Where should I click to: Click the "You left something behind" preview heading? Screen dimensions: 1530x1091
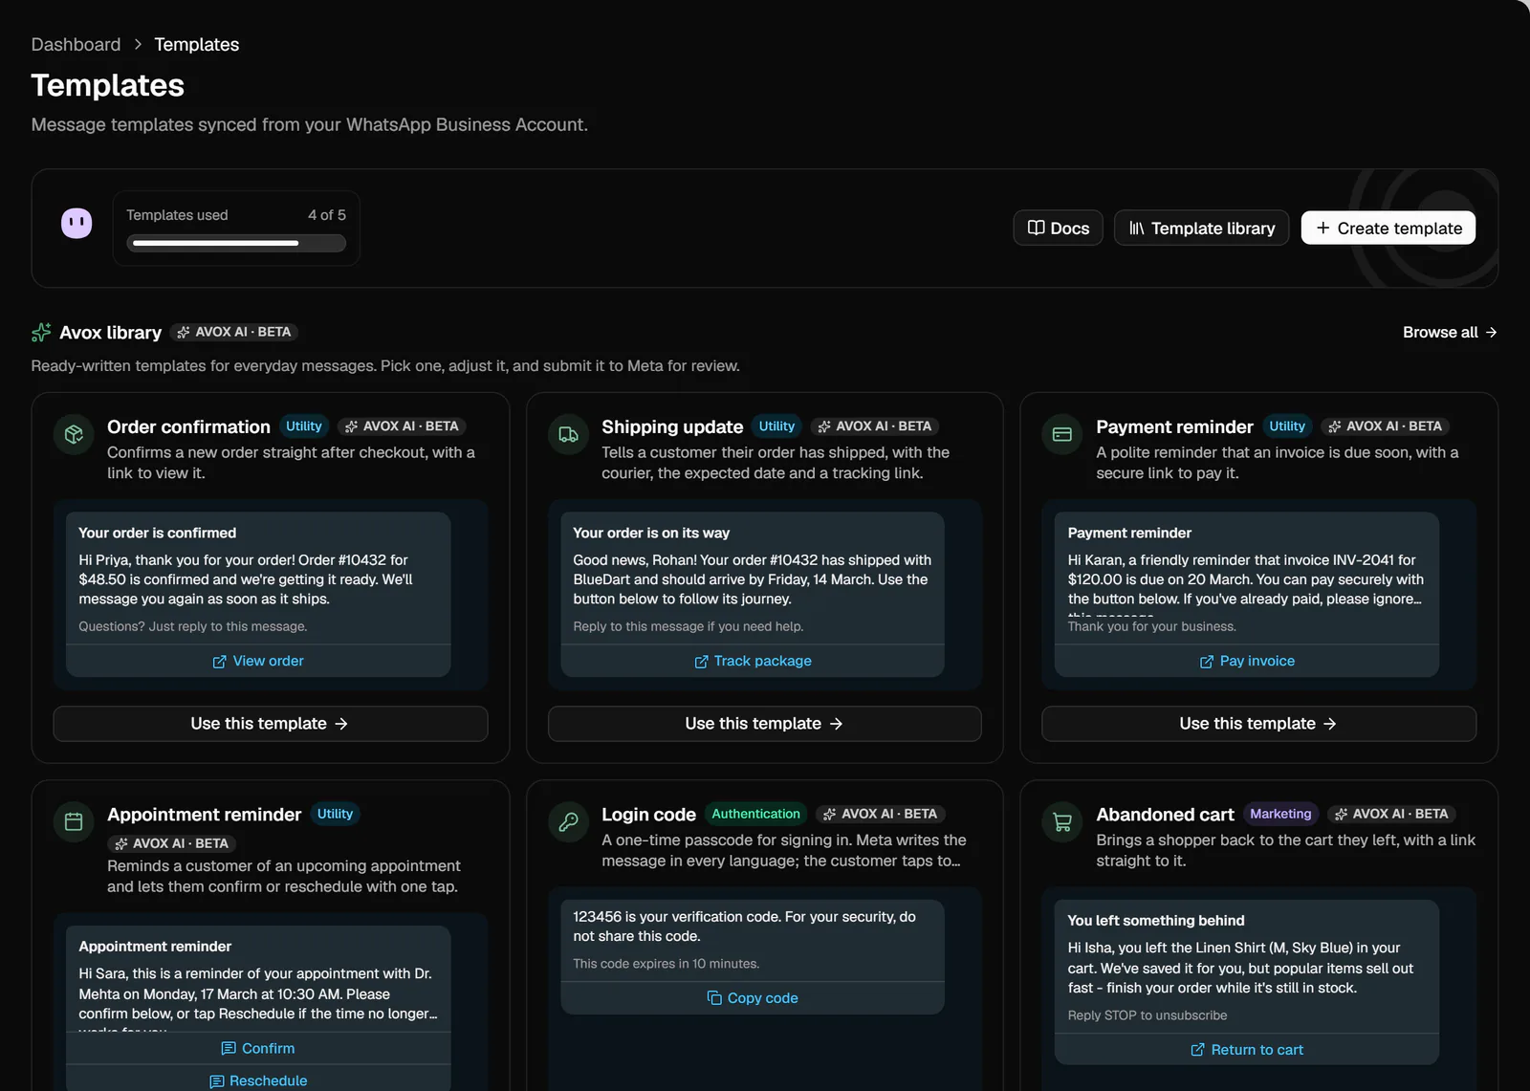(1156, 921)
